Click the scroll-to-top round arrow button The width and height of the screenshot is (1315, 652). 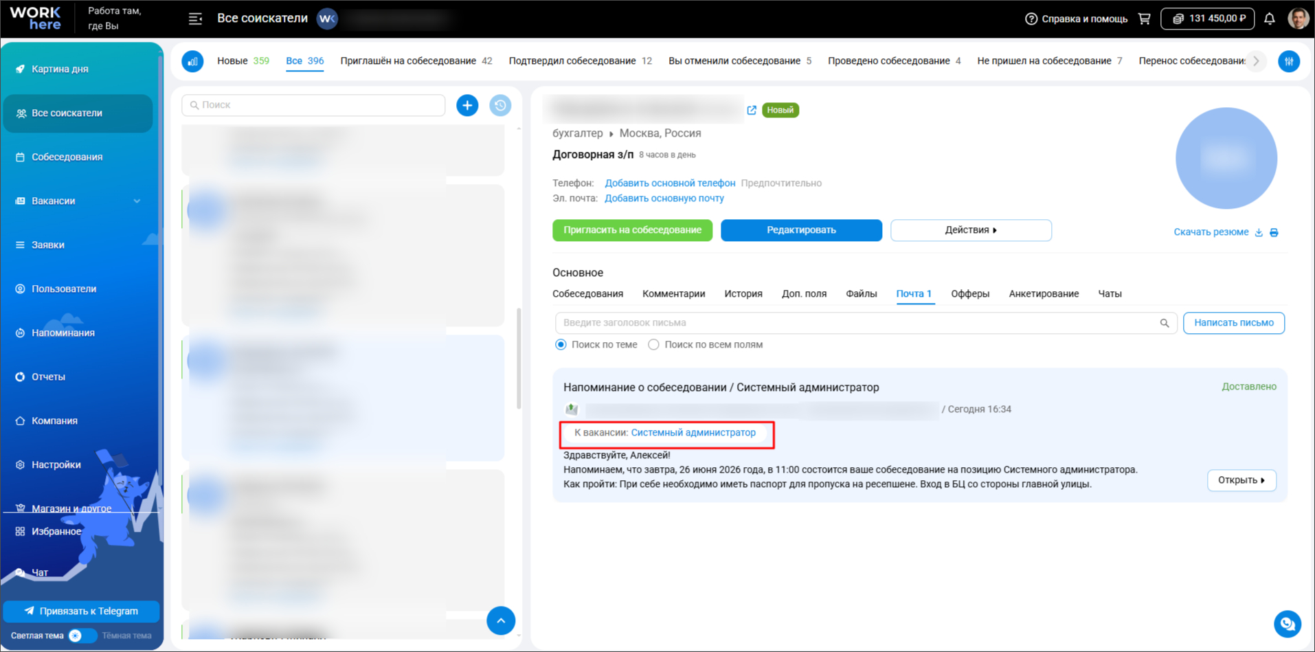pos(501,621)
